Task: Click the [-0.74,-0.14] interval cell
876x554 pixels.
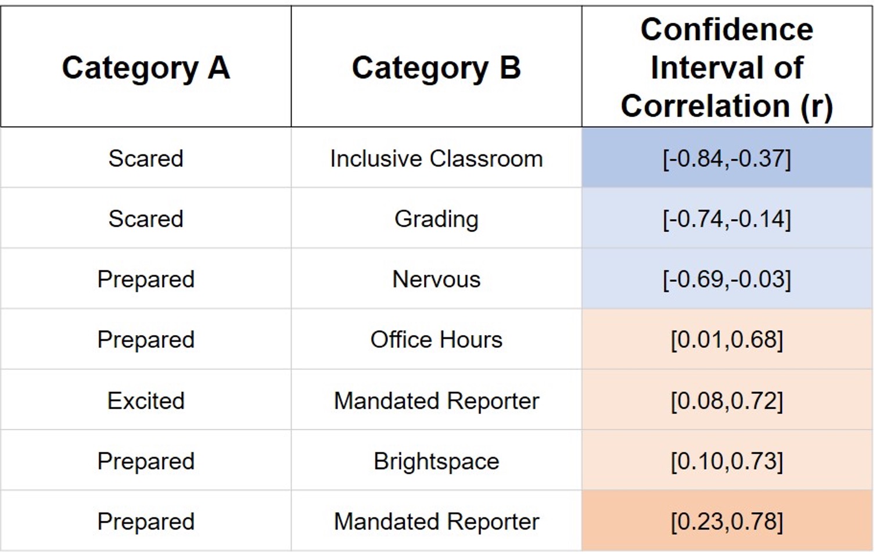Action: click(x=727, y=218)
